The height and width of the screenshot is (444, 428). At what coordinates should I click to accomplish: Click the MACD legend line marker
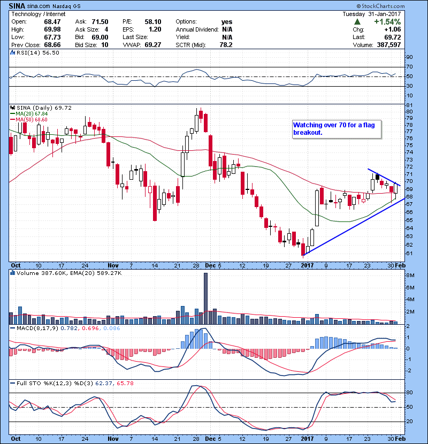[x=13, y=328]
